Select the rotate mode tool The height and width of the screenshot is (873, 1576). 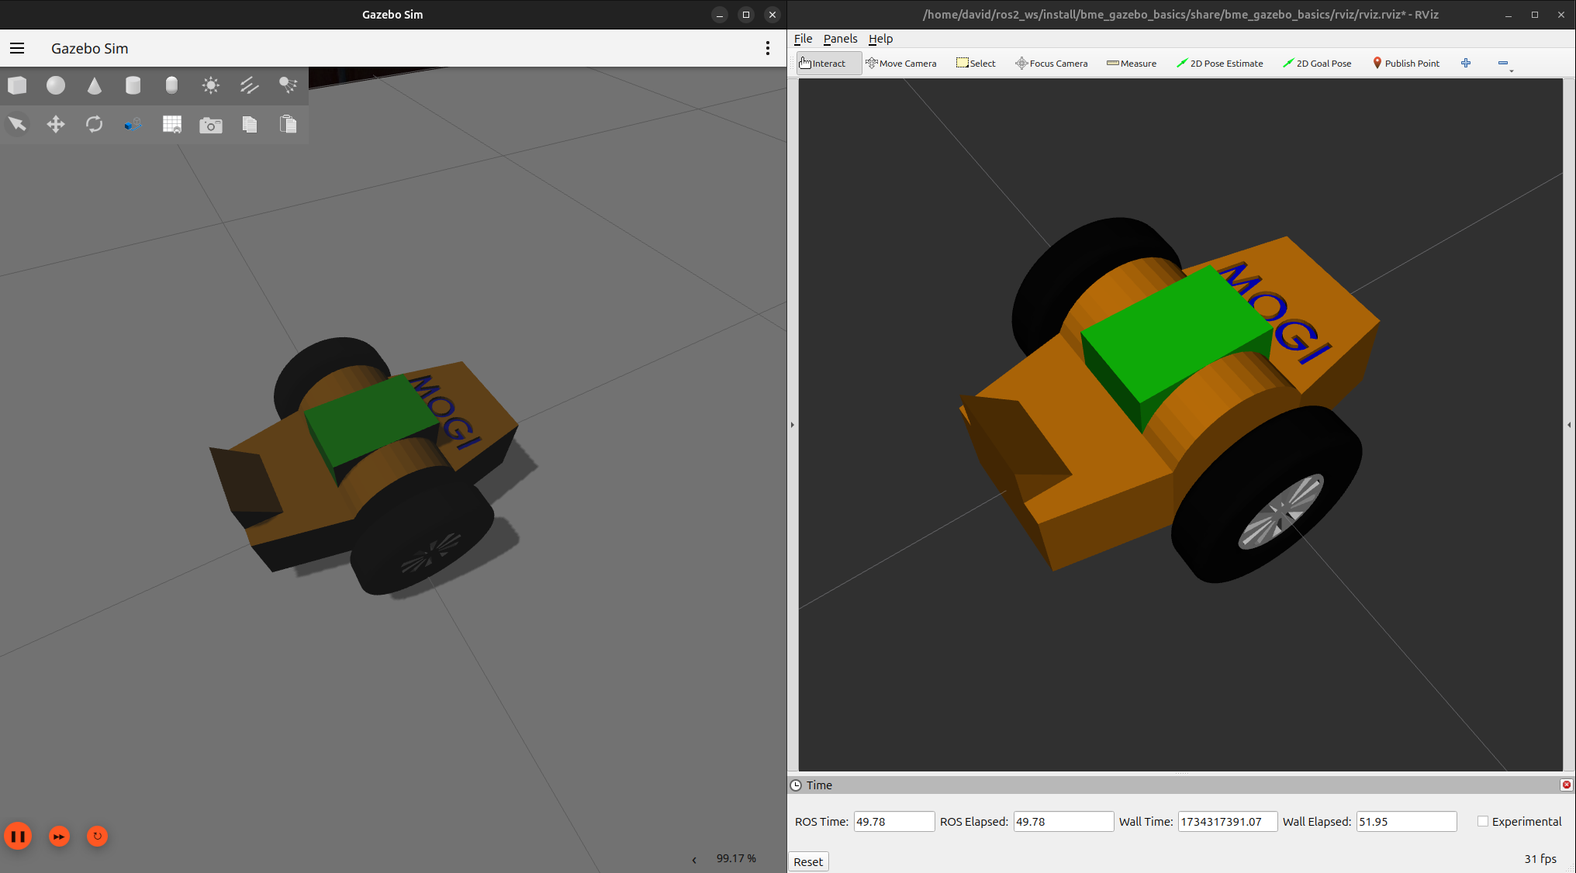(95, 124)
